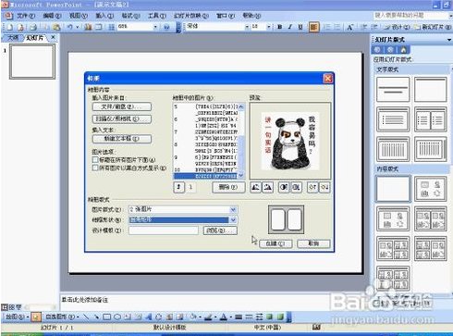Open the 自选图形 AutoShapes dropdown
Viewport: 453px width, 336px height.
click(x=63, y=317)
